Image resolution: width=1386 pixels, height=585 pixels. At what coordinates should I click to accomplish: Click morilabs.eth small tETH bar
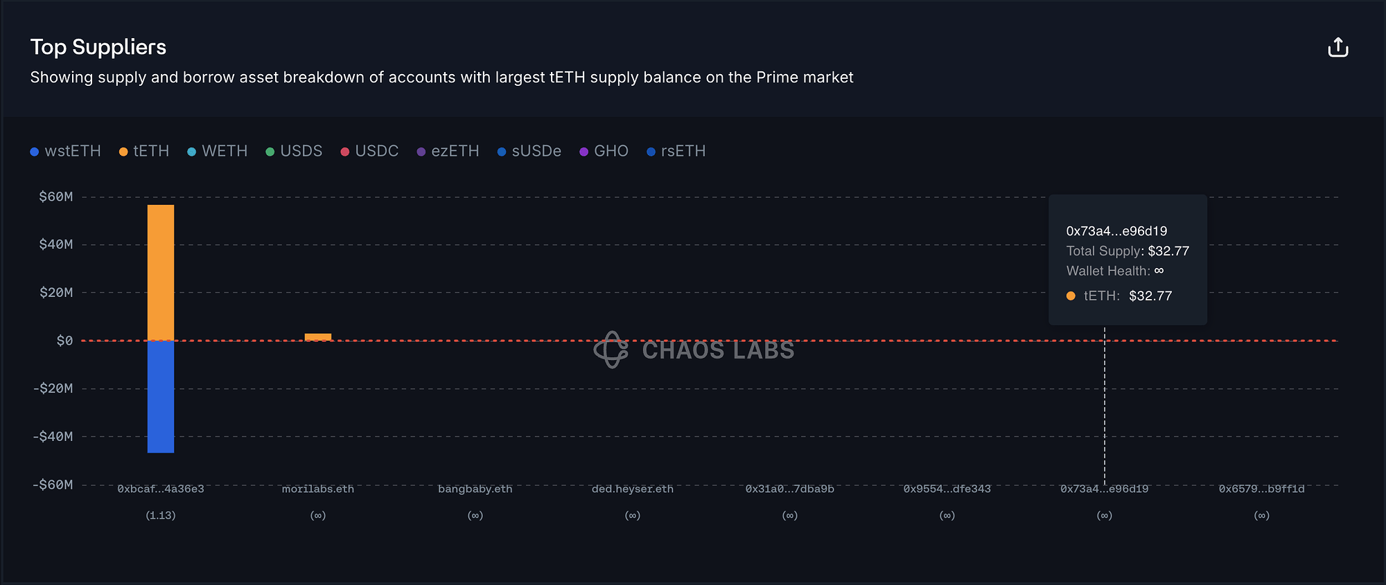point(318,337)
